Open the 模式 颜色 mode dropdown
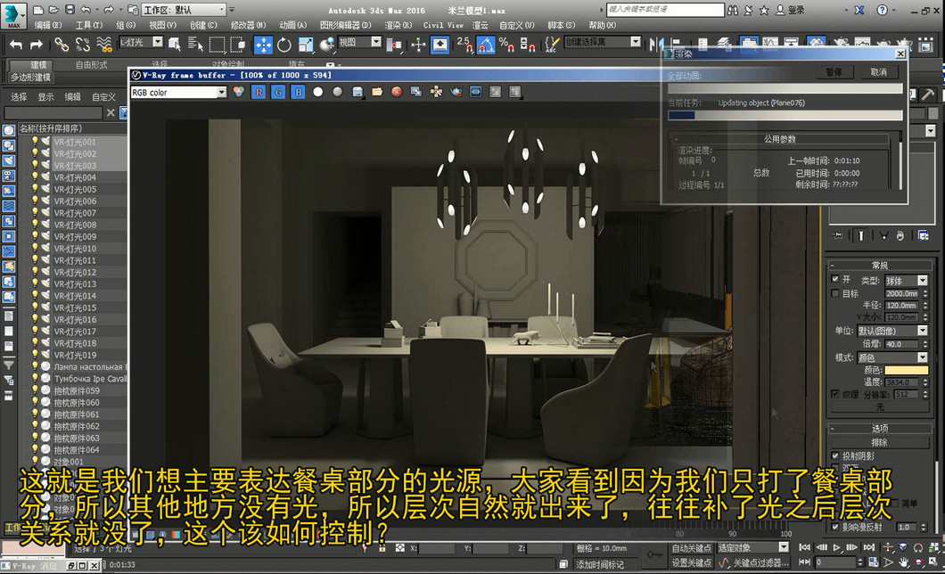This screenshot has width=945, height=574. (892, 357)
